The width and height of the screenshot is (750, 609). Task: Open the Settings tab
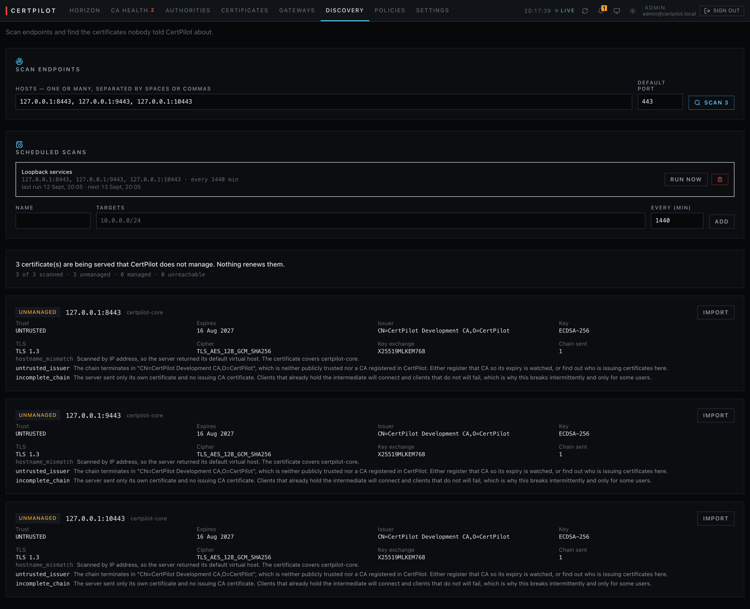[433, 10]
